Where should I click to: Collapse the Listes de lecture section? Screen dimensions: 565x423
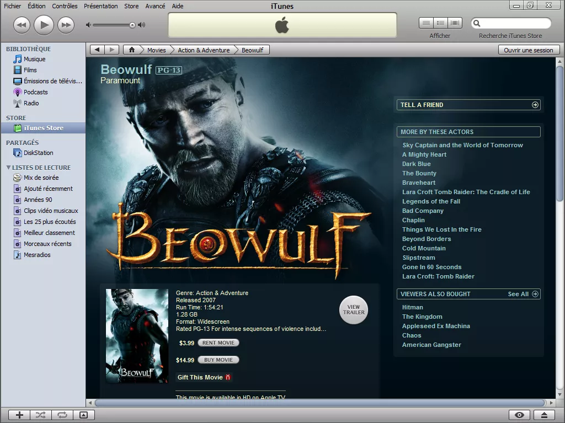pos(9,168)
